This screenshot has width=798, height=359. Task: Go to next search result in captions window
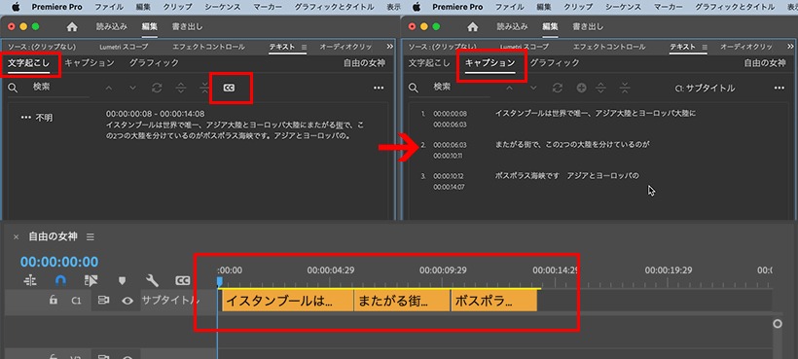pos(533,88)
